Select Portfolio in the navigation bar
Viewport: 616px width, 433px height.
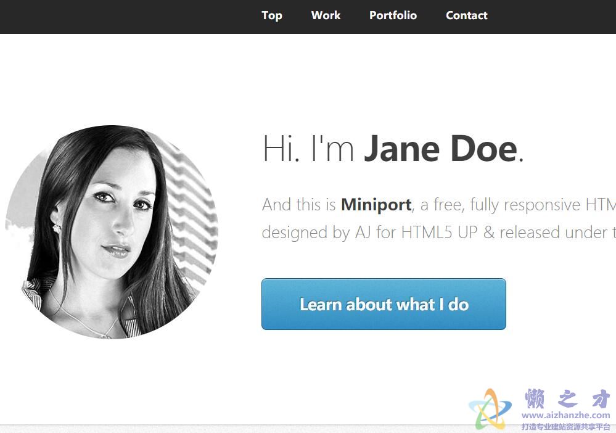pos(393,15)
